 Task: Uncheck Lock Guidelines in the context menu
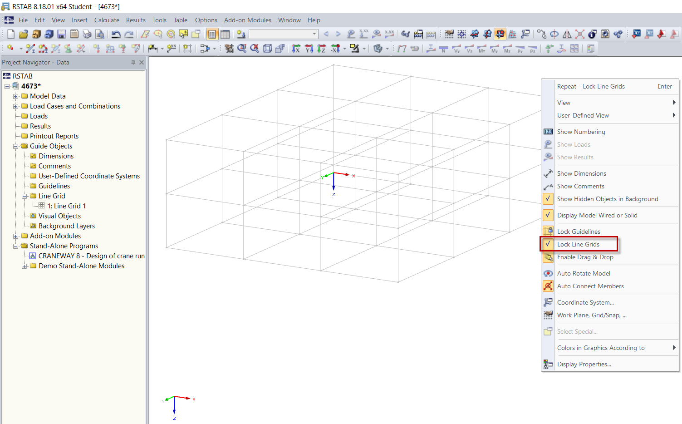[x=579, y=231]
